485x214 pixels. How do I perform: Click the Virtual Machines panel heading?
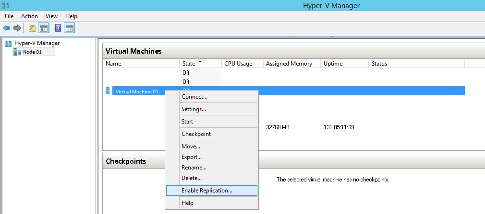[133, 51]
